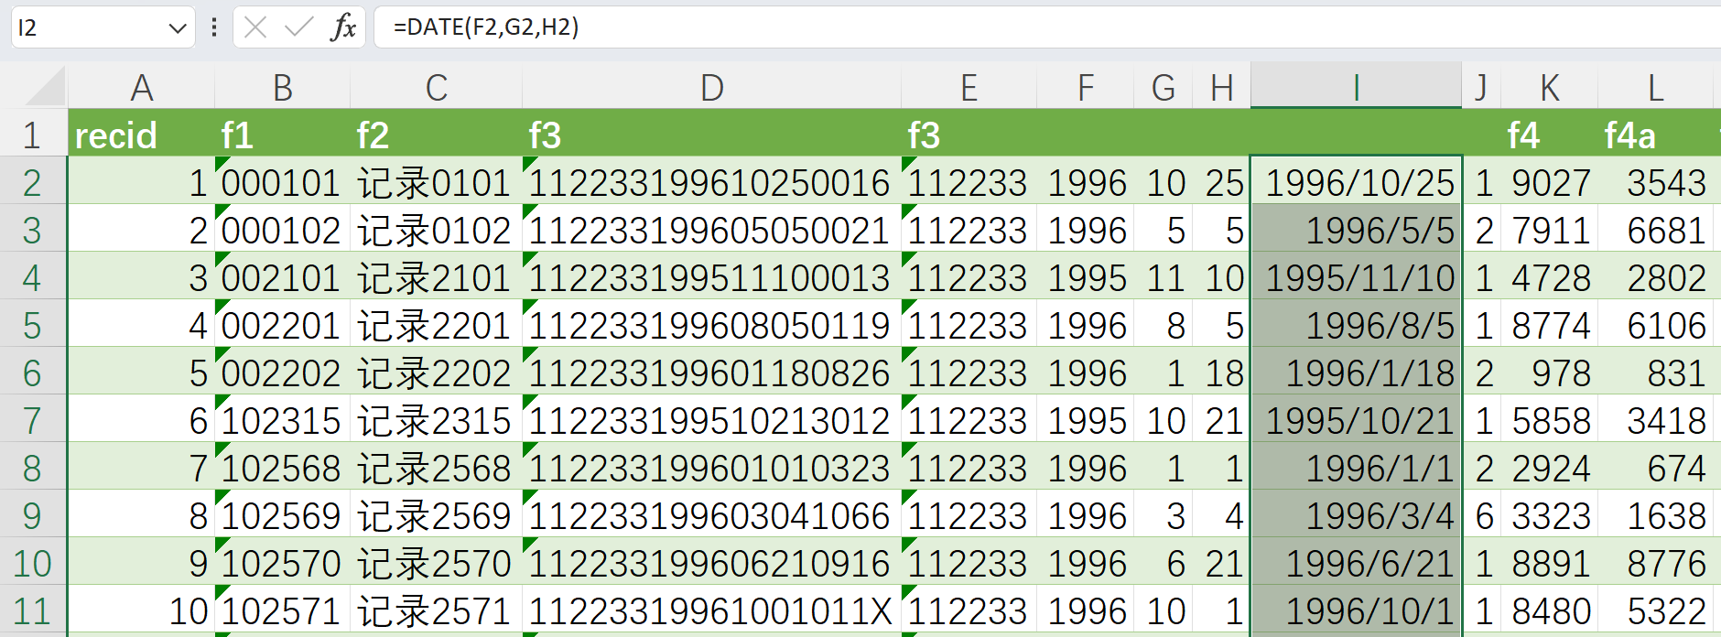Image resolution: width=1721 pixels, height=637 pixels.
Task: Click the cell with ID 11223319961001011X
Action: tap(710, 611)
